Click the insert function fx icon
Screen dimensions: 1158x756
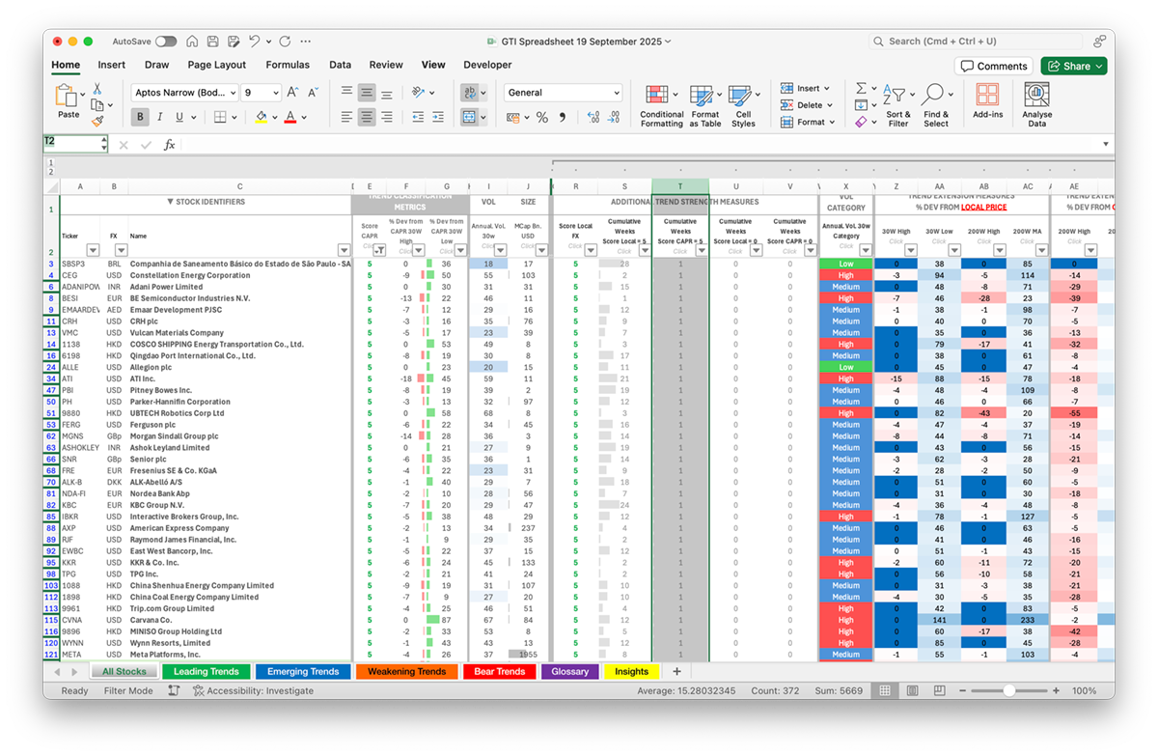click(170, 145)
